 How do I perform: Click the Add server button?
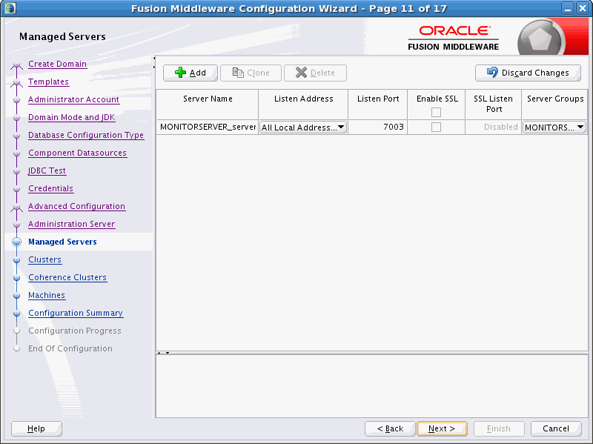coord(191,73)
